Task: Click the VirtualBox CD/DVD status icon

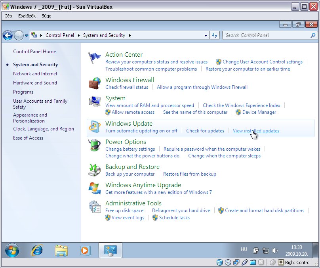Action: tap(228, 262)
